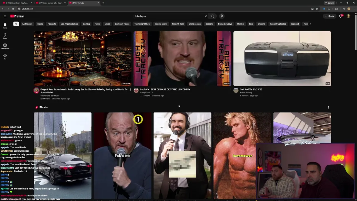Open the You sidebar icon
Viewport: 357px width, 201px height.
click(5, 56)
